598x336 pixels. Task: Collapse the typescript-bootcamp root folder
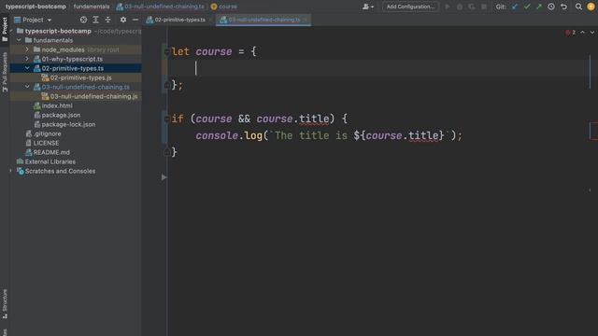point(11,31)
